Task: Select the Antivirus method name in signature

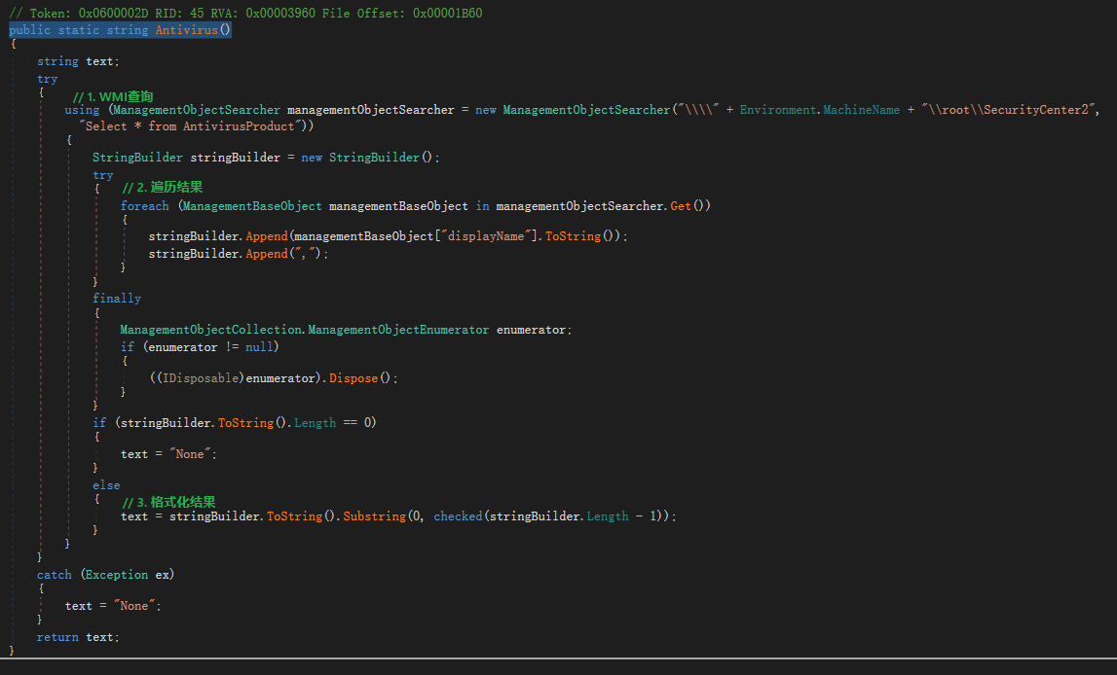Action: [187, 30]
